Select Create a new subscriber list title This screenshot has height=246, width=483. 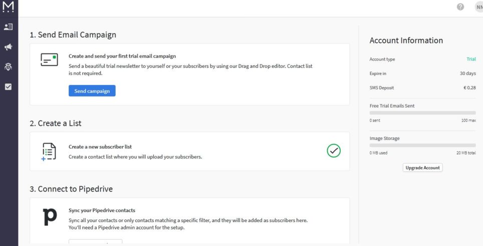[100, 146]
